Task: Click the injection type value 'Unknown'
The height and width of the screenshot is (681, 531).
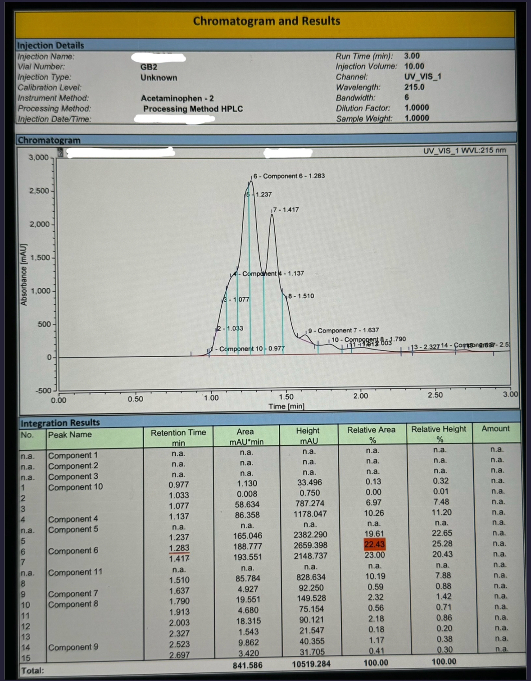Action: (159, 77)
